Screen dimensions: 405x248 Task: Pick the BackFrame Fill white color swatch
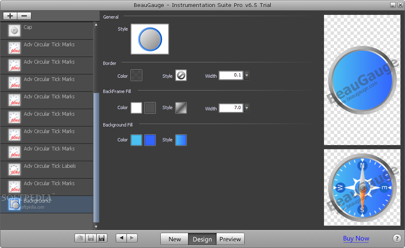[136, 108]
